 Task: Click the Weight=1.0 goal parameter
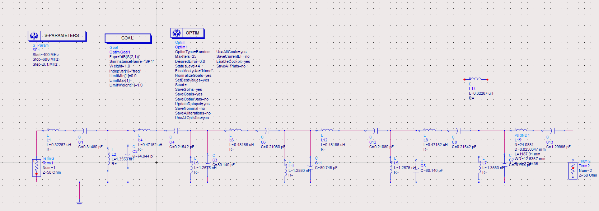(x=120, y=66)
